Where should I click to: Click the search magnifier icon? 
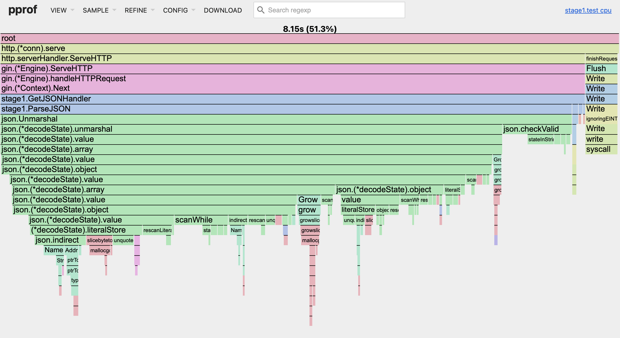coord(261,10)
